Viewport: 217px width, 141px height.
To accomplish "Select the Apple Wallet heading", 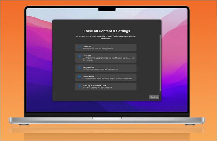I will (x=89, y=76).
